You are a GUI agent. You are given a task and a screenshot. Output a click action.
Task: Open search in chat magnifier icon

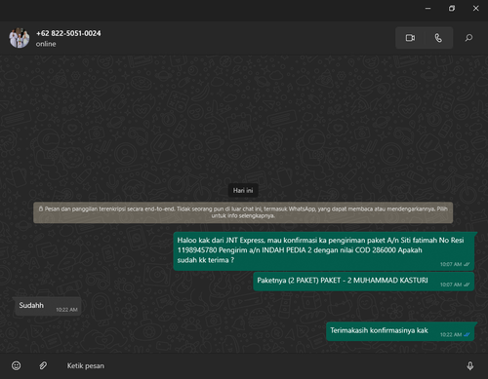468,38
